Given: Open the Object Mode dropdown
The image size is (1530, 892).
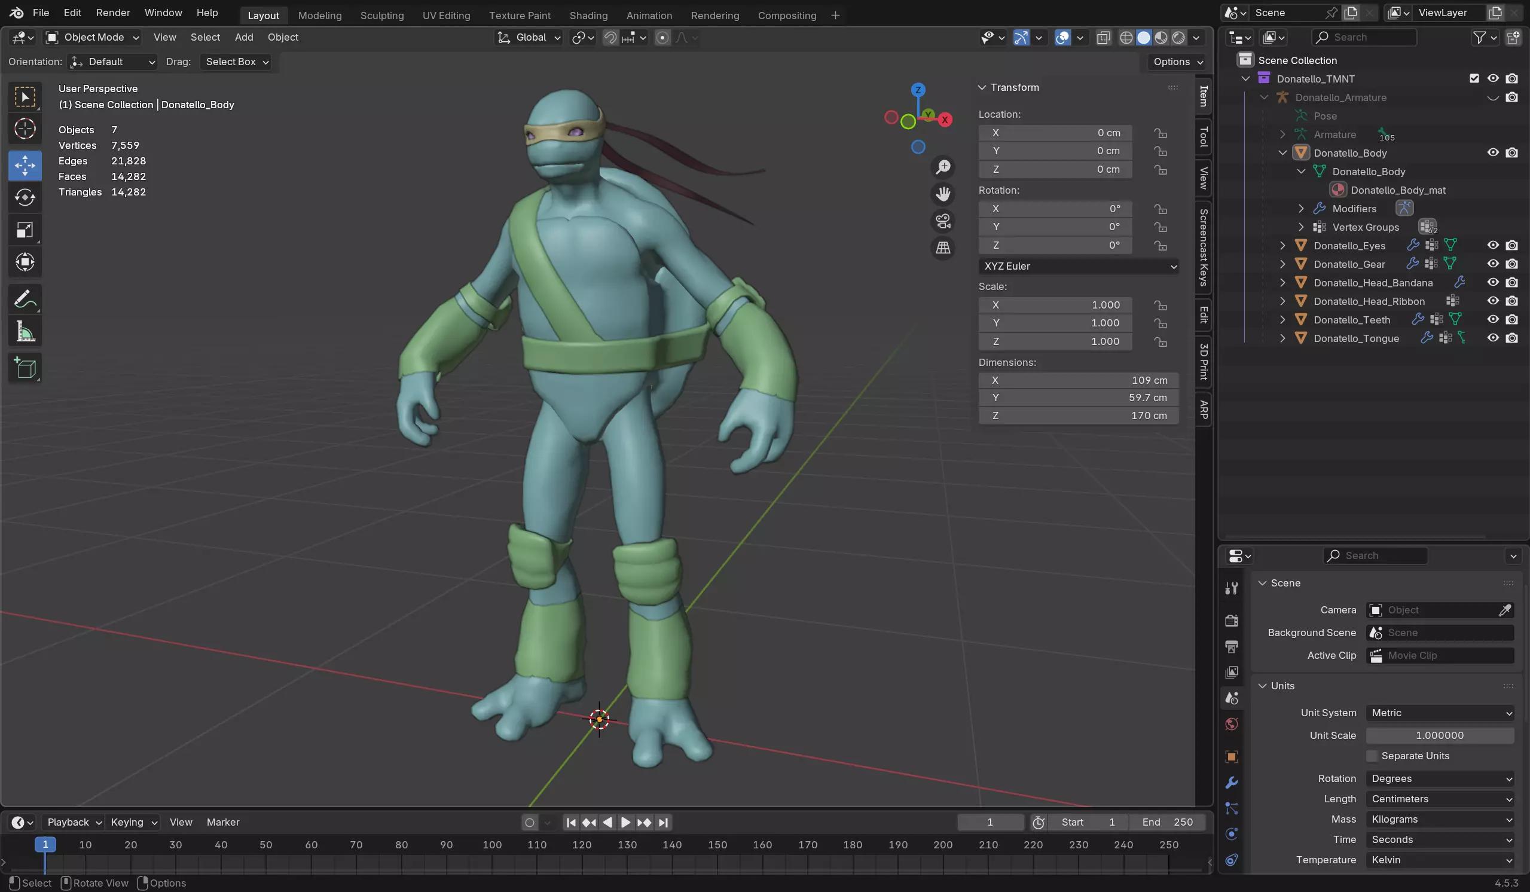Looking at the screenshot, I should click(93, 38).
